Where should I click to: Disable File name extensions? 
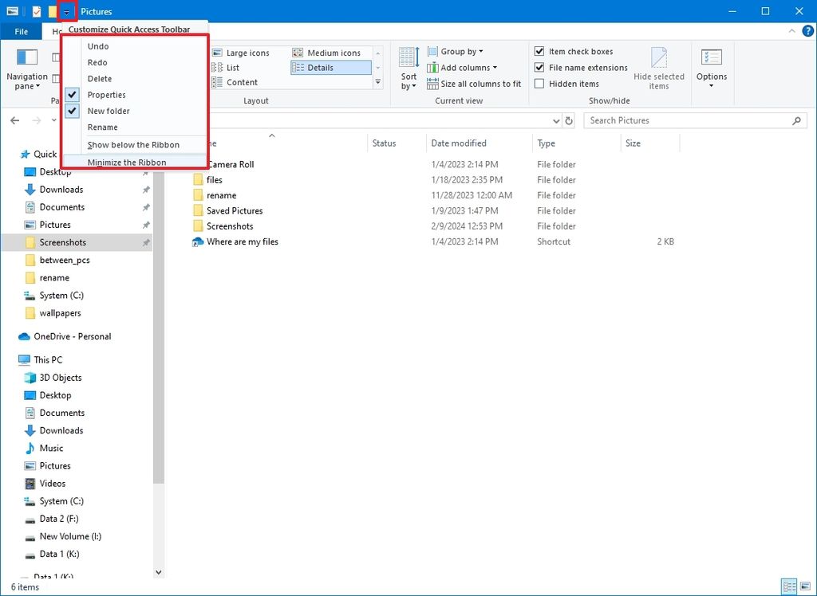(539, 68)
